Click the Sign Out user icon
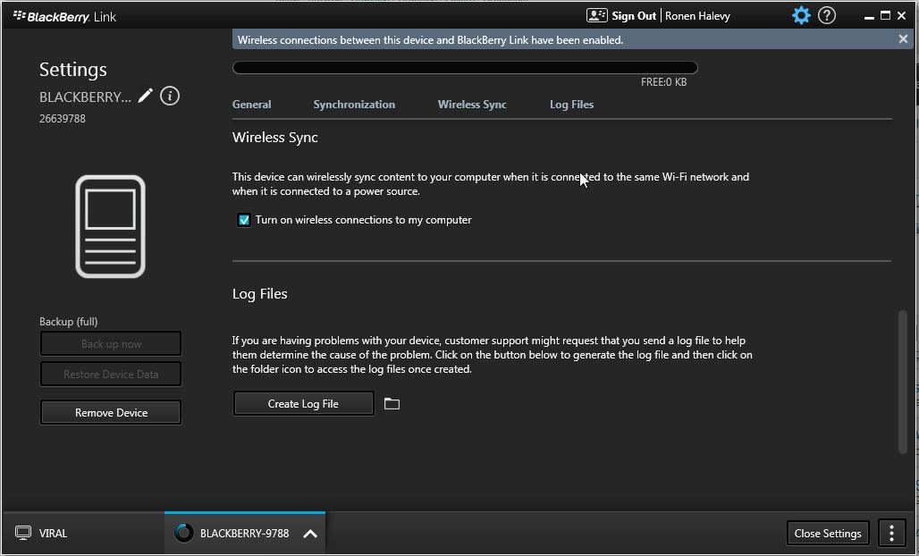This screenshot has height=556, width=919. (x=596, y=15)
